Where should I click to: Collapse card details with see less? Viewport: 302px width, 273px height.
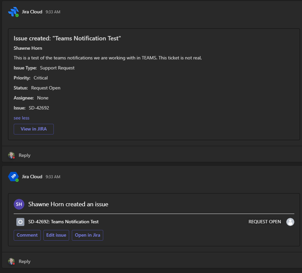21,118
